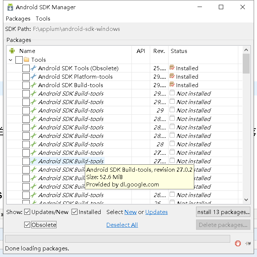The image size is (257, 257).
Task: Click the red stop loading icon
Action: tap(238, 243)
